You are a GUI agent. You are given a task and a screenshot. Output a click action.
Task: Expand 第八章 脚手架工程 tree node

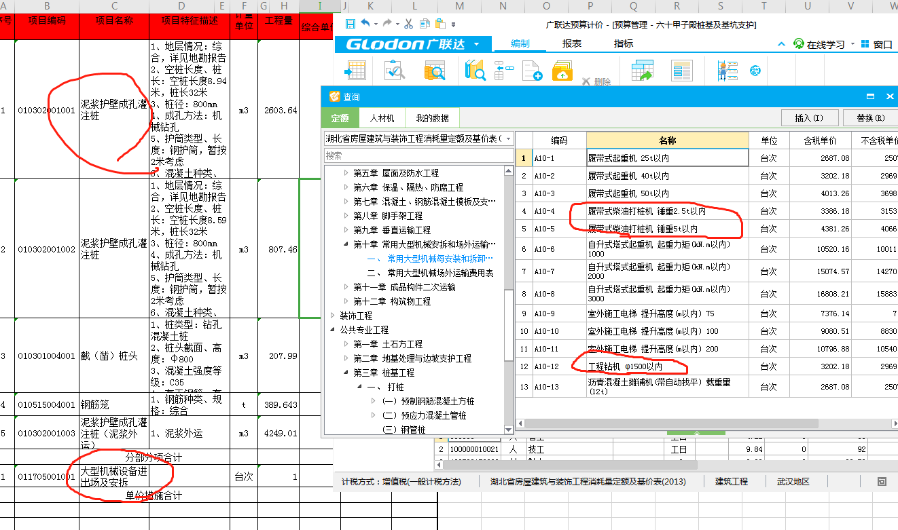click(346, 216)
